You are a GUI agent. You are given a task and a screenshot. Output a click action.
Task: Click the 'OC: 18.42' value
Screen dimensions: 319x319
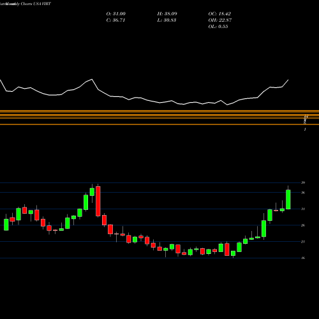pos(219,14)
